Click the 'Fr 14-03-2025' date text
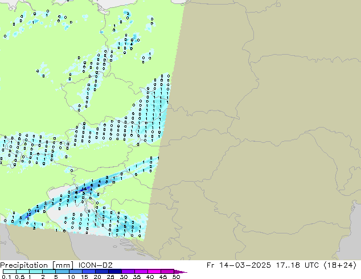 [239, 265]
